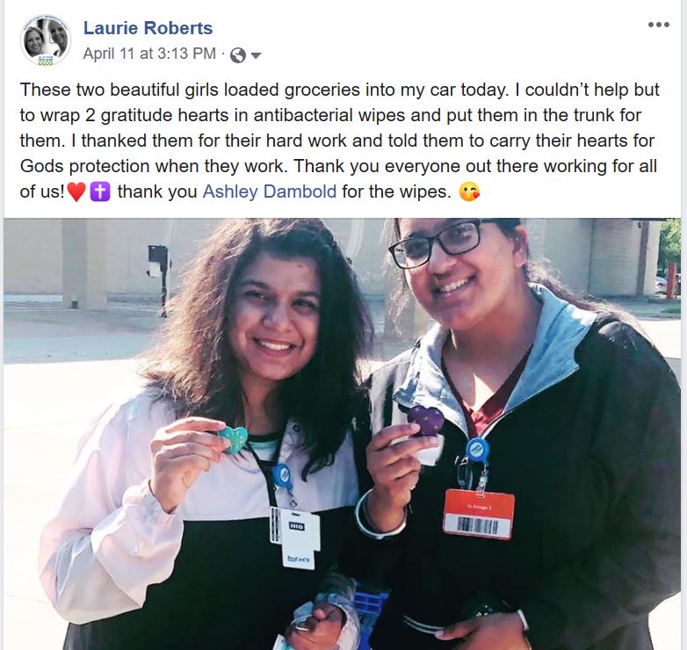687x650 pixels.
Task: Open Laurie Roberts' profile picture
Action: (x=46, y=42)
